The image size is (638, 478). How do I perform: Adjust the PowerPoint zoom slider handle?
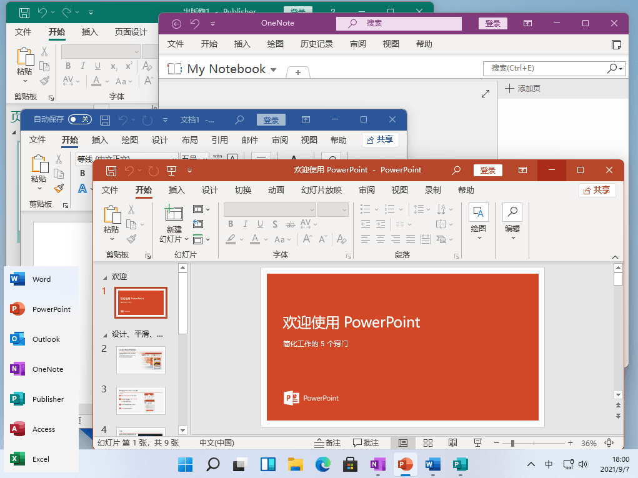click(512, 442)
